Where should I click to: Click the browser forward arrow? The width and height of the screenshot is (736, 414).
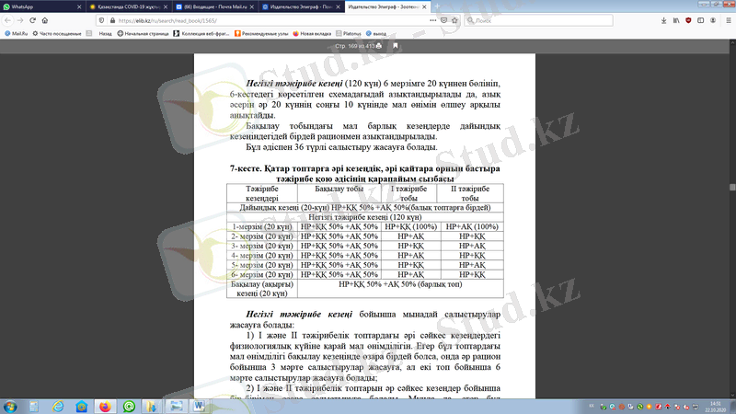coord(20,20)
